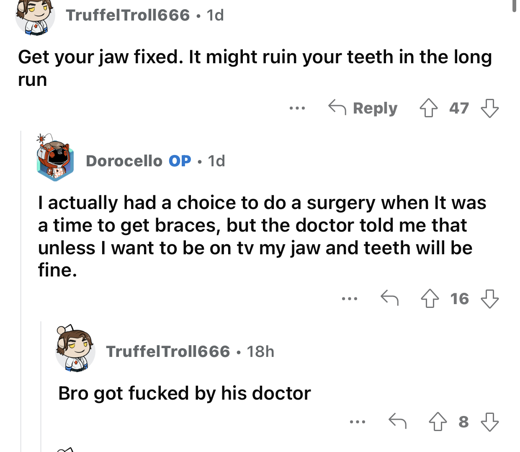Screen dimensions: 520x452
Task: Downvote the 'Bro got' comment
Action: 489,421
